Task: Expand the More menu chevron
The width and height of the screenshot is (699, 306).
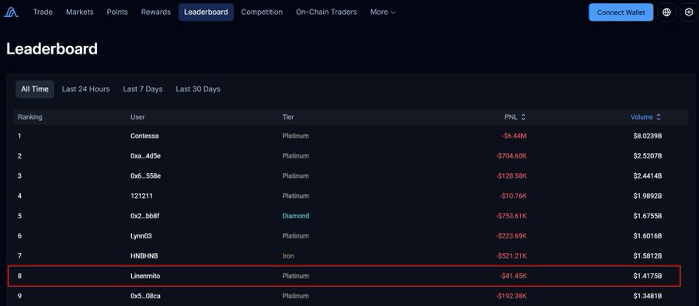Action: pyautogui.click(x=393, y=12)
